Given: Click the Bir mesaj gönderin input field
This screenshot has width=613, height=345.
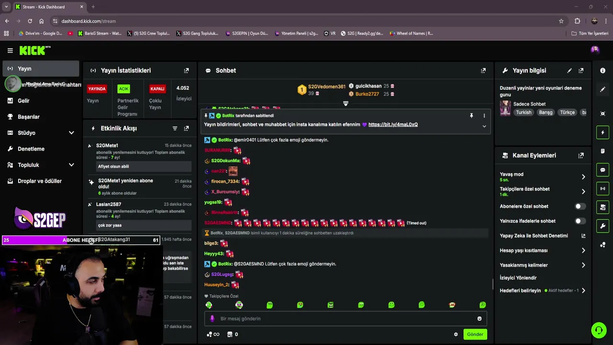Looking at the screenshot, I should (346, 319).
